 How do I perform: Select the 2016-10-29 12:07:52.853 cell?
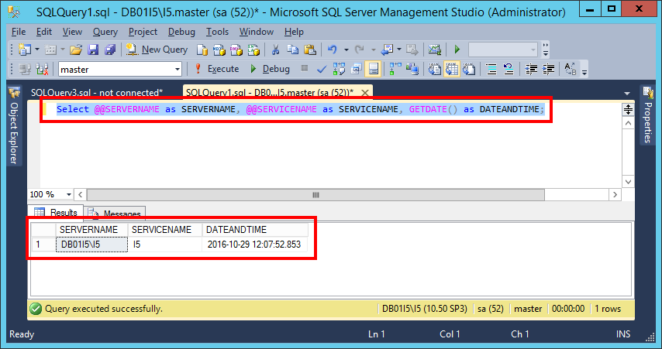[x=254, y=245]
